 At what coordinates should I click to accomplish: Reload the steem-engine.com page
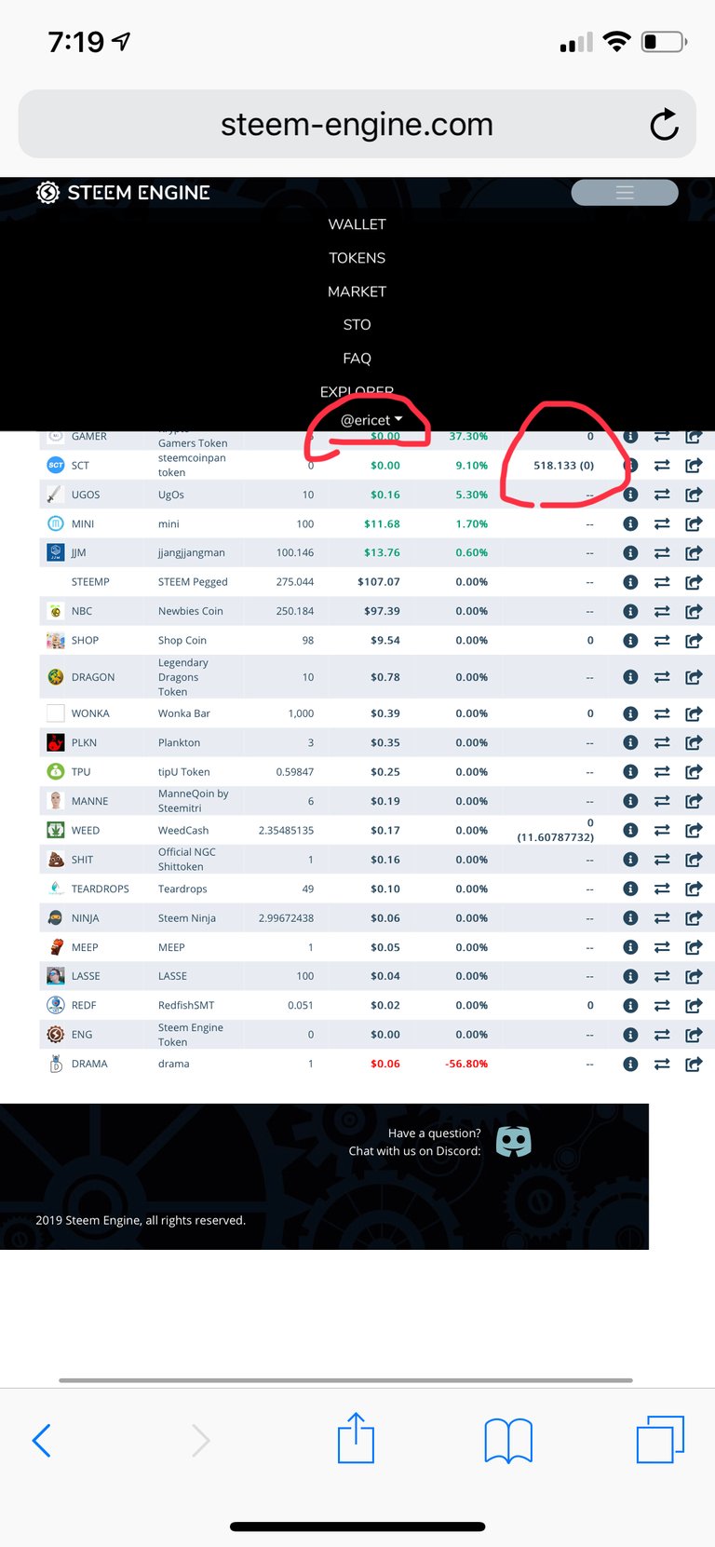coord(664,124)
